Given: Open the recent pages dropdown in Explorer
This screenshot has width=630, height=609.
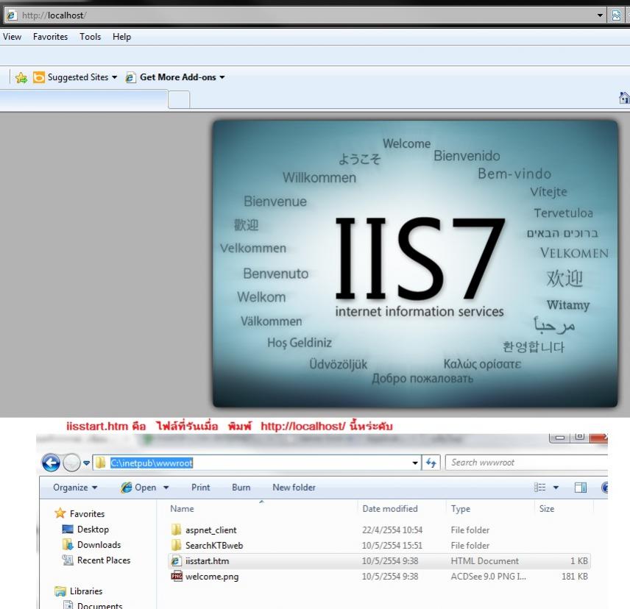Looking at the screenshot, I should [86, 463].
